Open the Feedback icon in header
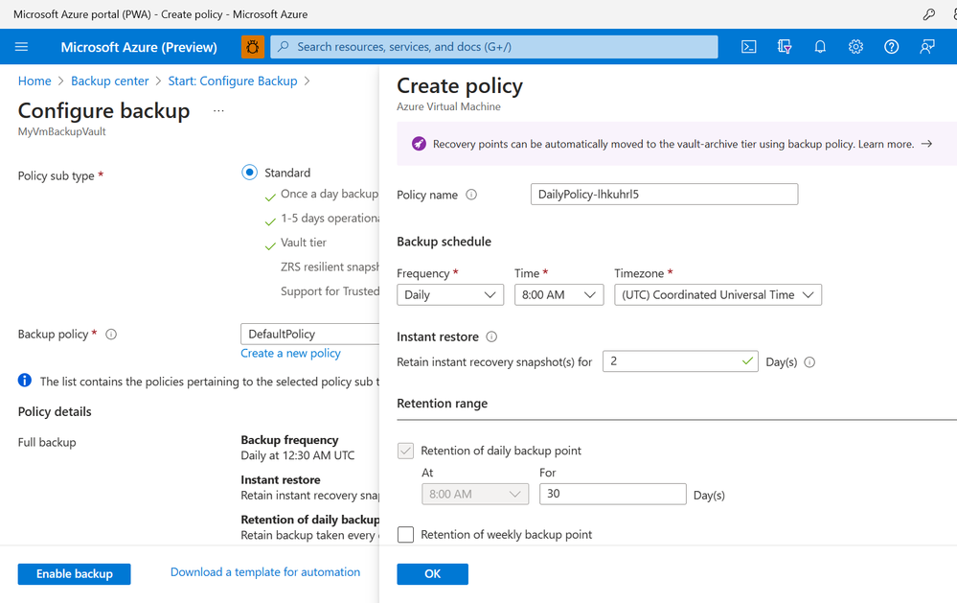Viewport: 957px width, 603px height. tap(927, 47)
